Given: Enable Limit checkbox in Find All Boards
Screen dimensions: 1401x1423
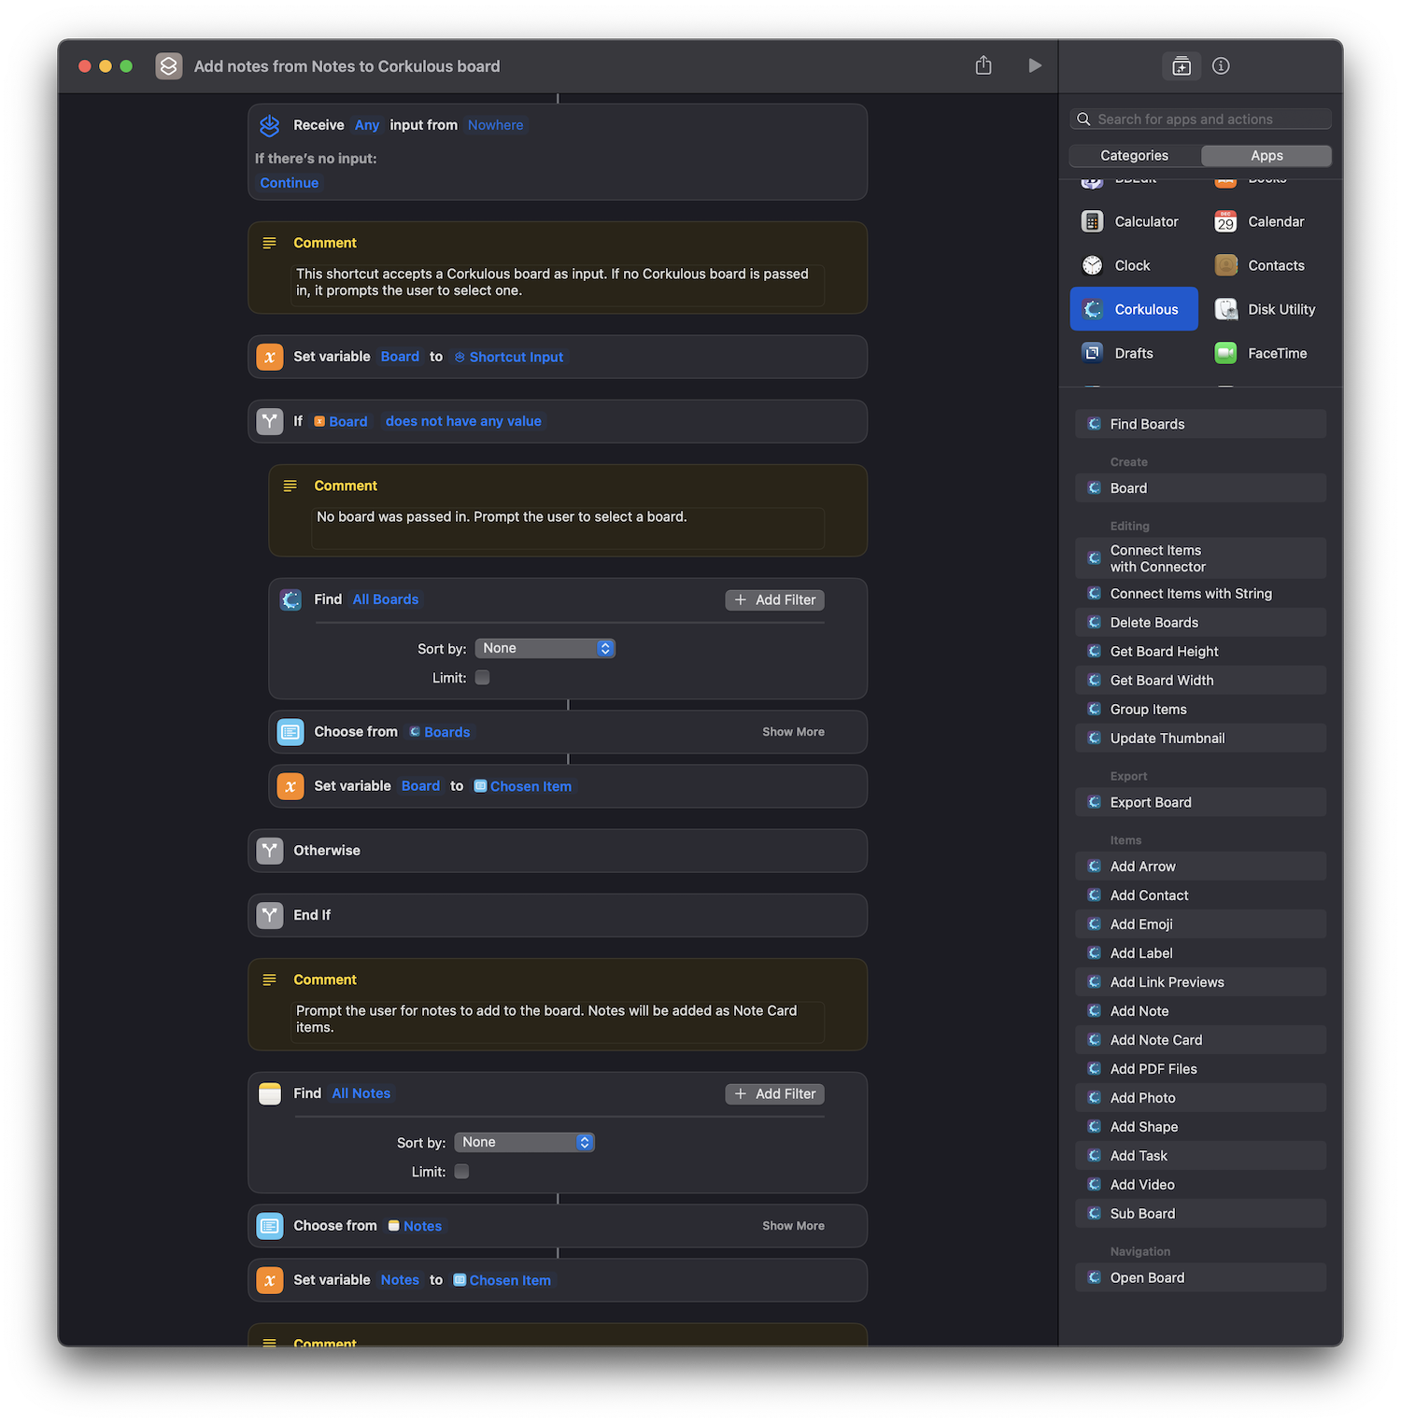Looking at the screenshot, I should (x=483, y=678).
